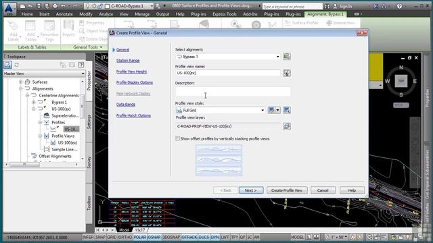
Task: Click the Description text field
Action: [233, 91]
